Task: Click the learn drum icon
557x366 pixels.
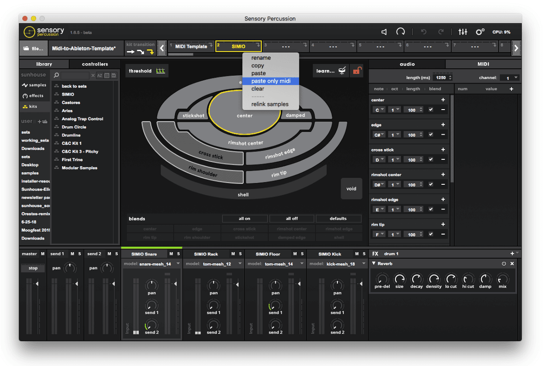Action: (342, 71)
